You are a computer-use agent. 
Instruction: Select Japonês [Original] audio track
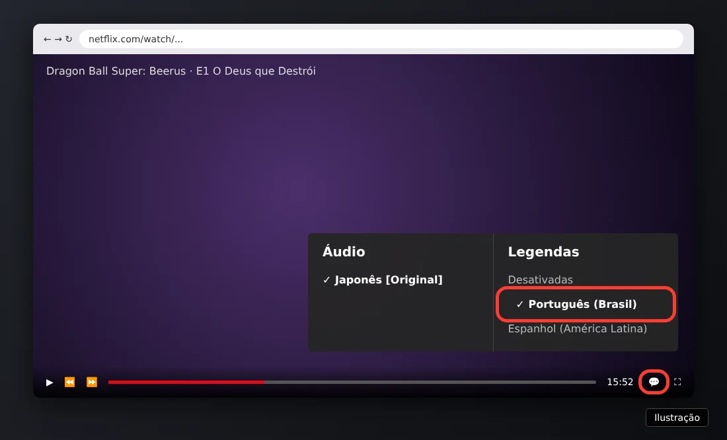pyautogui.click(x=383, y=280)
